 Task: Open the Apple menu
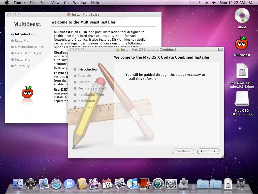(7, 3)
